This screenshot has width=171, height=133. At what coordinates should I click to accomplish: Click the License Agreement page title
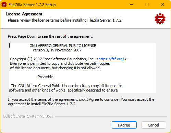24,14
